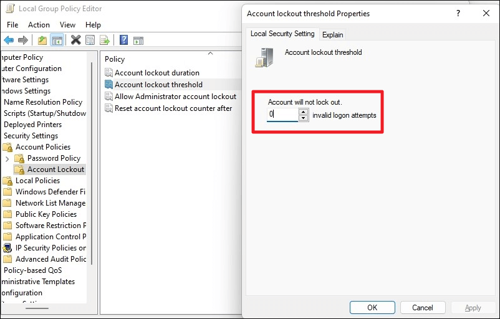The width and height of the screenshot is (500, 319).
Task: Click the Back arrow toolbar icon
Action: pyautogui.click(x=9, y=40)
